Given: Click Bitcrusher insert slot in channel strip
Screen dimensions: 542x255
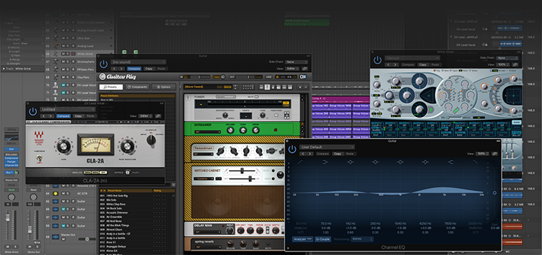Looking at the screenshot, I should (11, 155).
